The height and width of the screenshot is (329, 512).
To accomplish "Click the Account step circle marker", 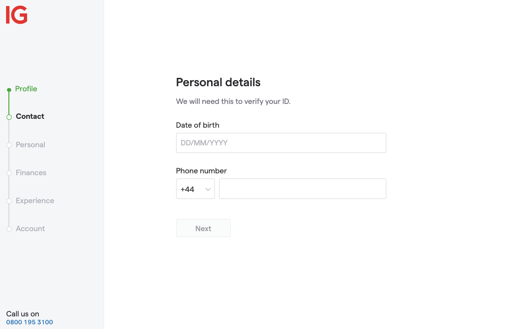I will pyautogui.click(x=9, y=229).
